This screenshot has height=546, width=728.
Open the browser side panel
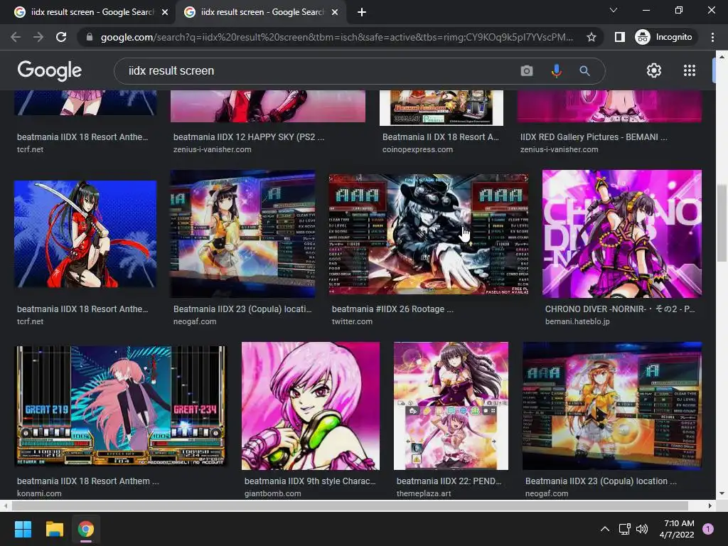pos(619,37)
